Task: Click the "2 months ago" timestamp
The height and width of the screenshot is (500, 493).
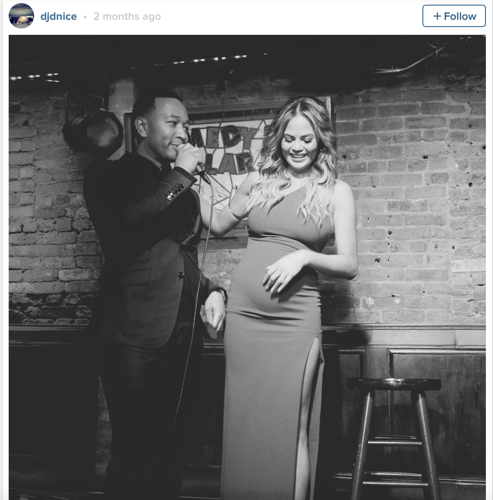Action: (127, 17)
